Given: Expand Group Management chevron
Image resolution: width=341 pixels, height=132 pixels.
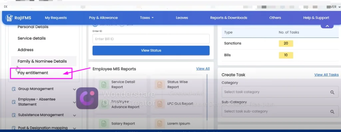Looking at the screenshot, I should click(x=74, y=89).
